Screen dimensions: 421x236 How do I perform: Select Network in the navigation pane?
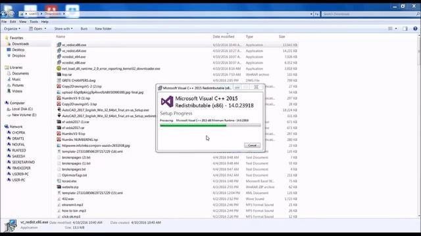point(16,127)
